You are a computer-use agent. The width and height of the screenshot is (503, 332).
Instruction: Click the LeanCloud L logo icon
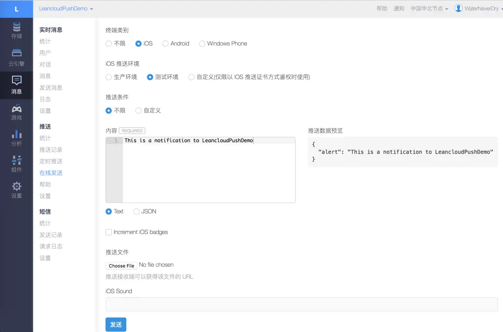(16, 9)
